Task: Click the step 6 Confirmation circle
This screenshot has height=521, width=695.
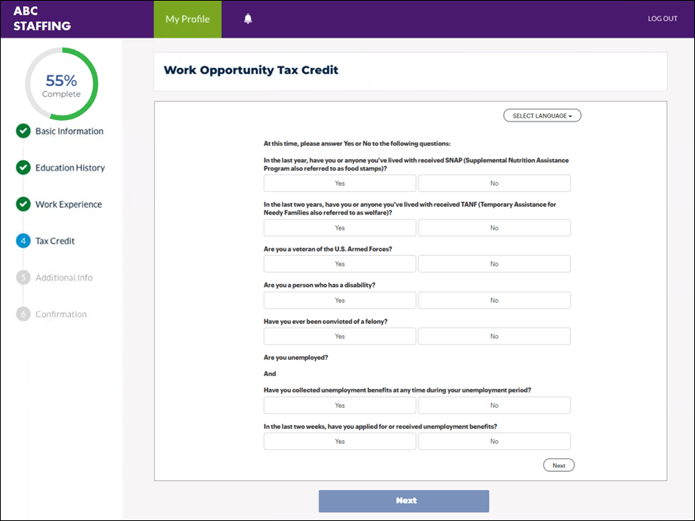Action: 23,314
